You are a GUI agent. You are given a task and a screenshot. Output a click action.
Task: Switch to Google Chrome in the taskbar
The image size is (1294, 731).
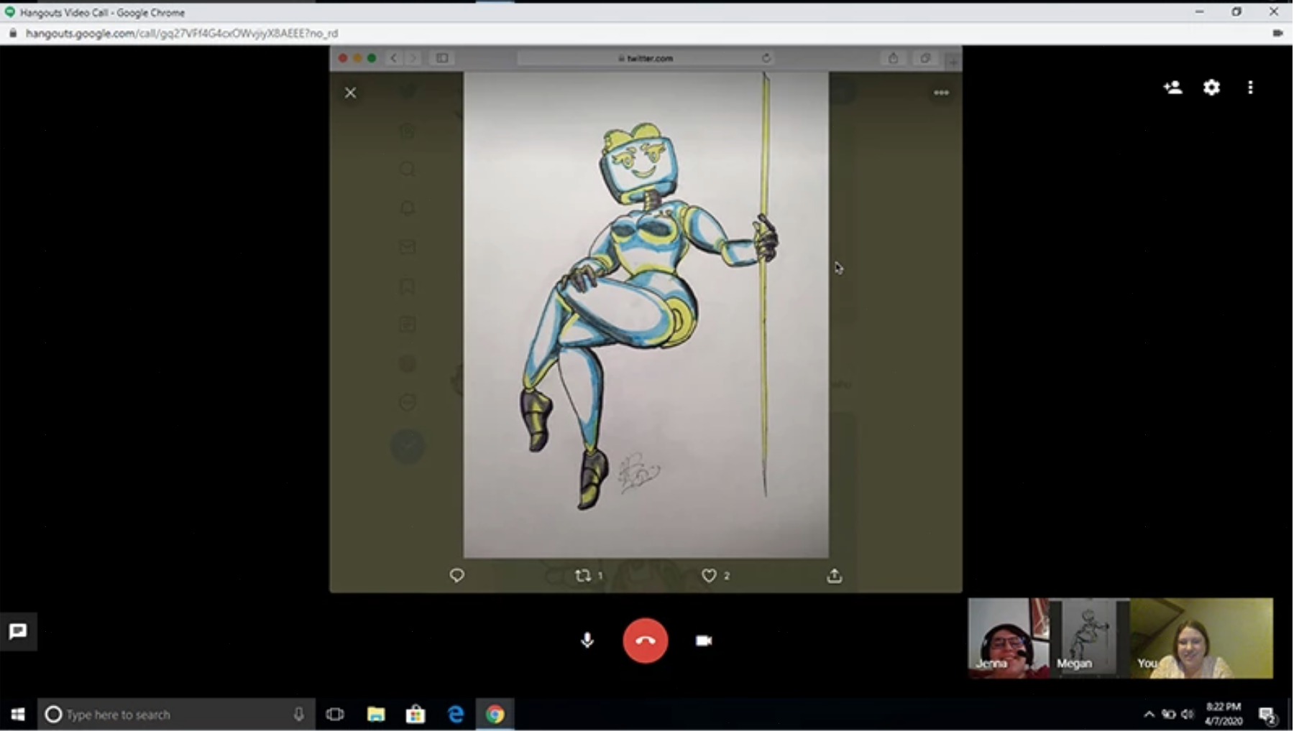pyautogui.click(x=495, y=714)
